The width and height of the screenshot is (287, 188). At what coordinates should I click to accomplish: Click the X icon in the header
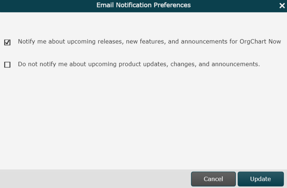(x=282, y=5)
